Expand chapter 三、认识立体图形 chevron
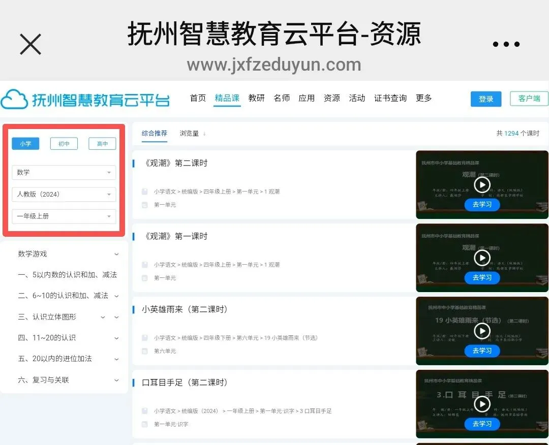 pos(116,317)
